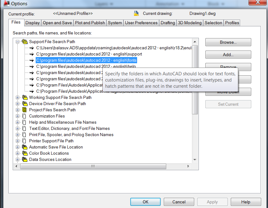Open Help for the Options dialog
The image size is (268, 208).
click(246, 202)
